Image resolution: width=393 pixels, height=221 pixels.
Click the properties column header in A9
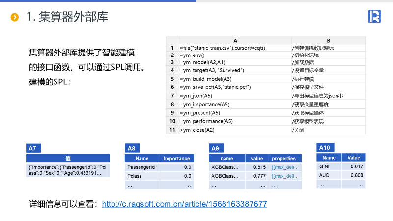pyautogui.click(x=285, y=158)
